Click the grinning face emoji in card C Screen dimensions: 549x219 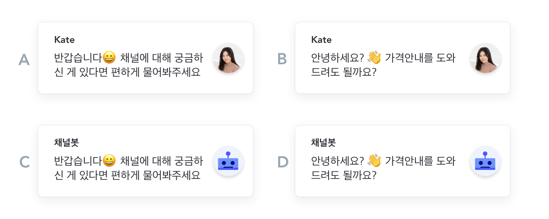(x=109, y=161)
